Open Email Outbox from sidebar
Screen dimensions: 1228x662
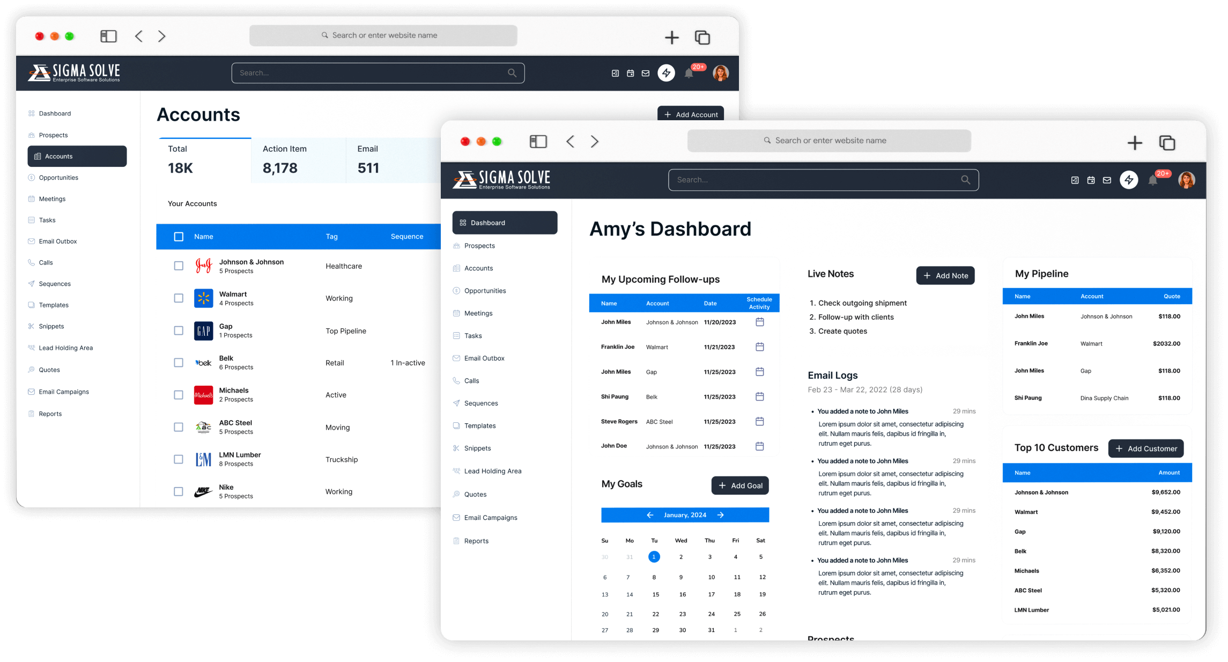tap(485, 358)
